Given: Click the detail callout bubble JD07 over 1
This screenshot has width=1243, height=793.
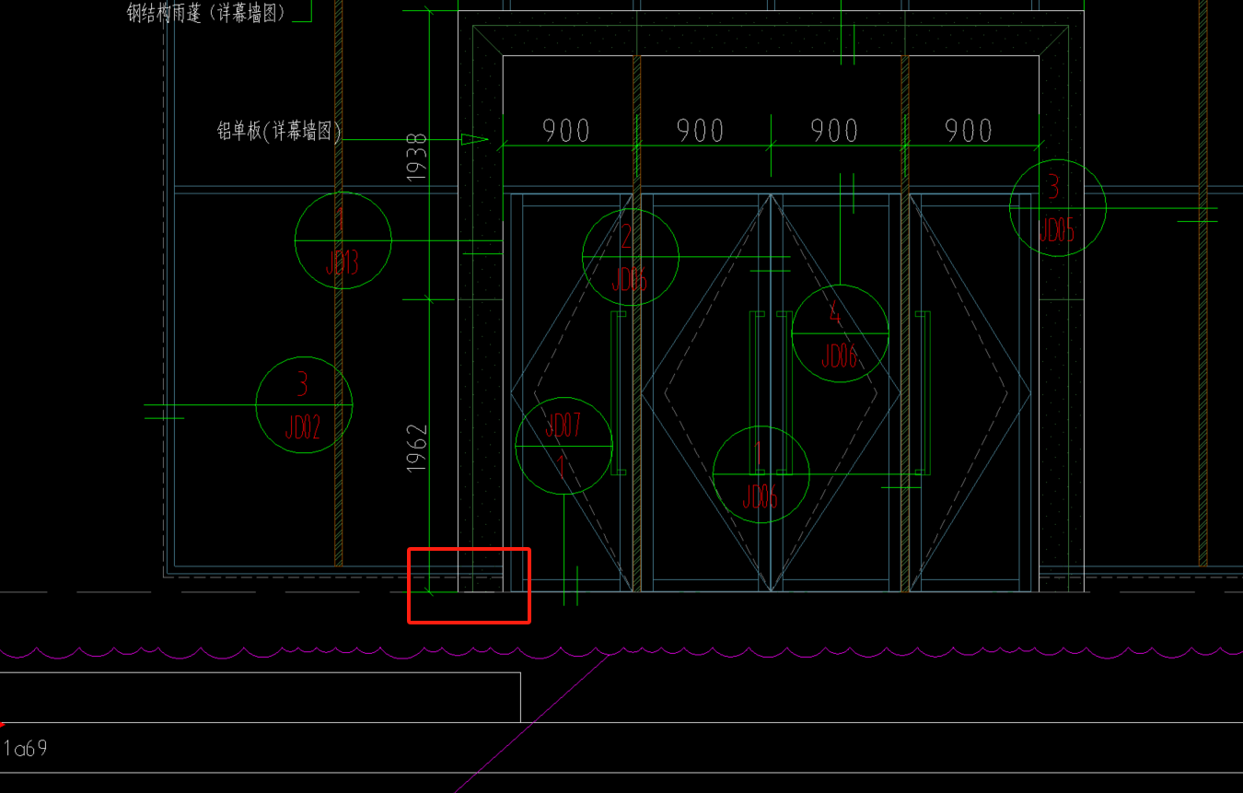Looking at the screenshot, I should click(x=563, y=446).
